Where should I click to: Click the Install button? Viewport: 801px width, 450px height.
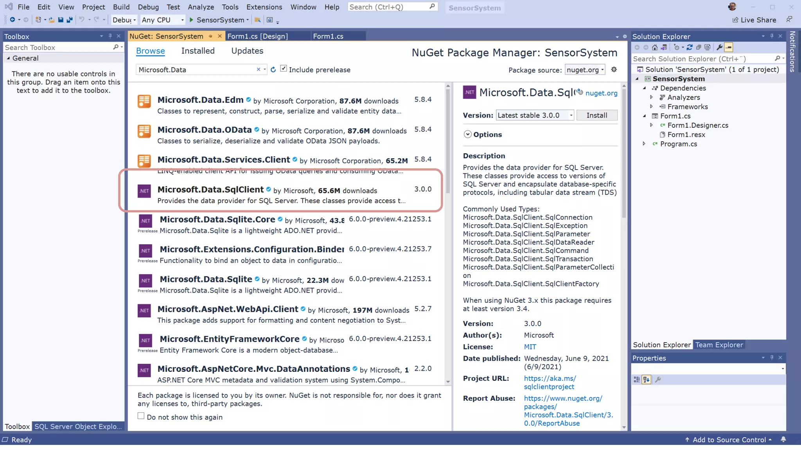(597, 115)
